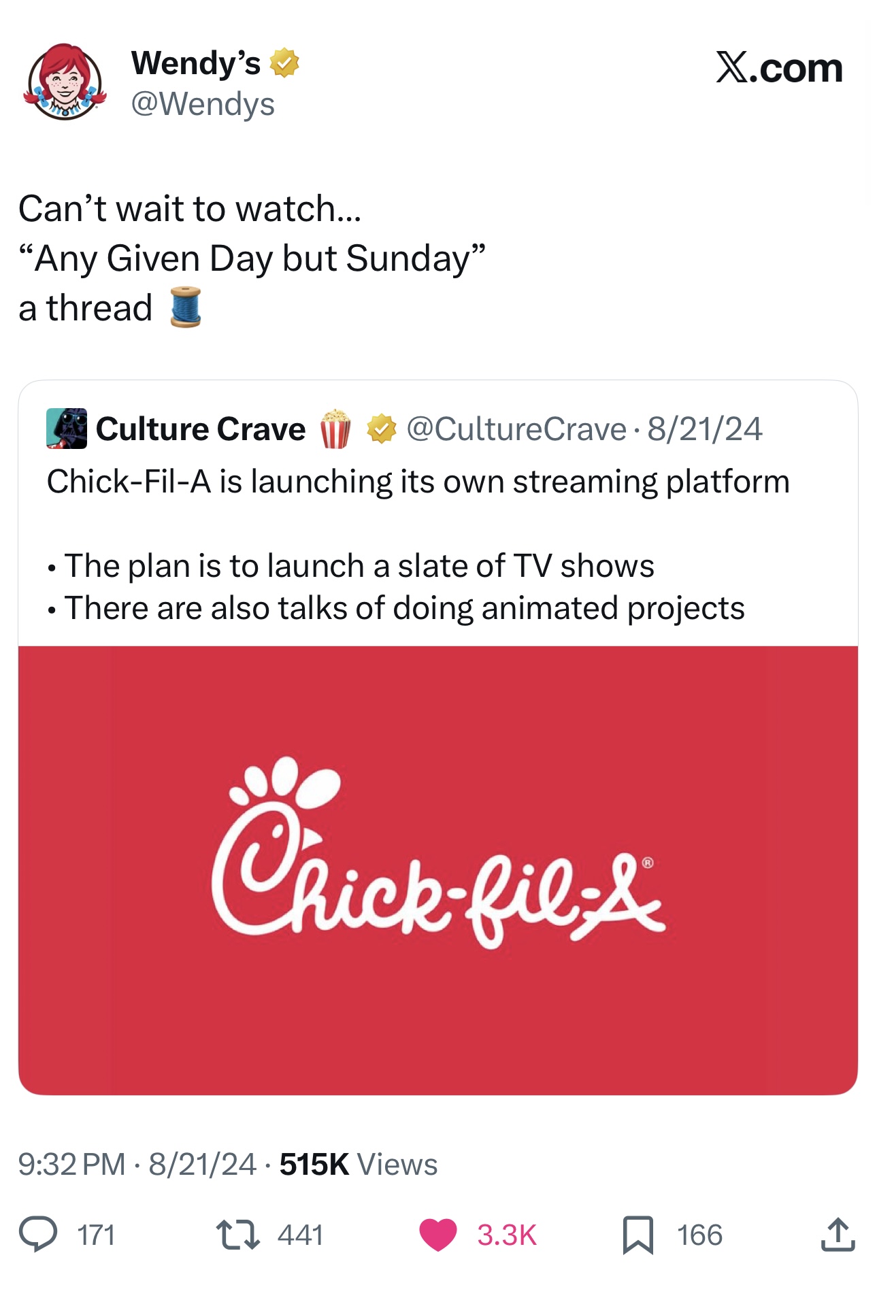Unlike the tweet via heart icon
The height and width of the screenshot is (1302, 877).
point(437,1235)
